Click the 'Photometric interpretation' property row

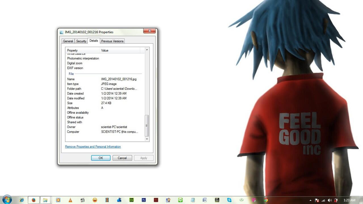pos(104,58)
